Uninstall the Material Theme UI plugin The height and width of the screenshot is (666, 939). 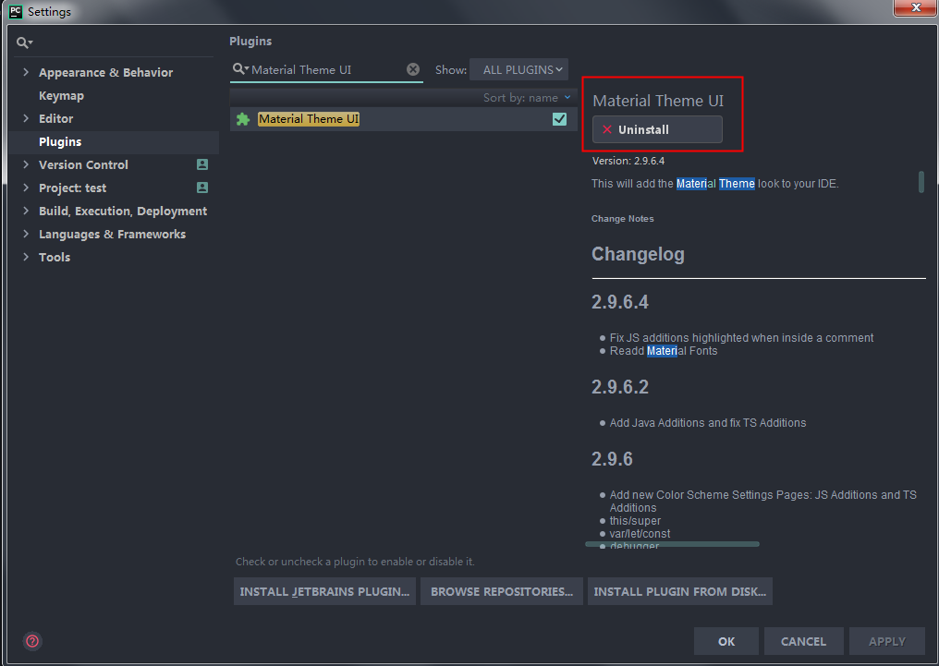click(657, 129)
